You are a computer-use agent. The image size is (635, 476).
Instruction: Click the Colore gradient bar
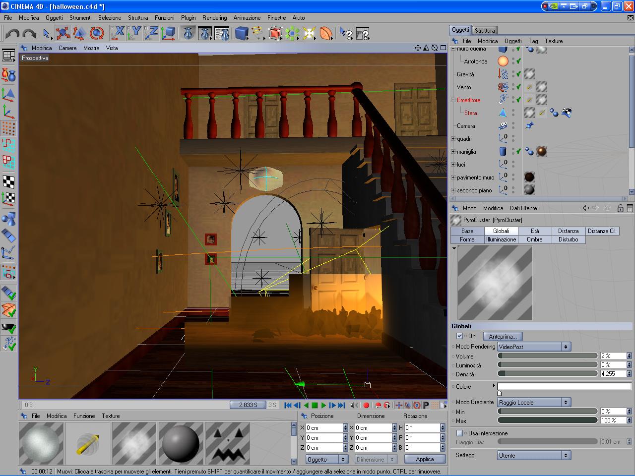pos(565,386)
